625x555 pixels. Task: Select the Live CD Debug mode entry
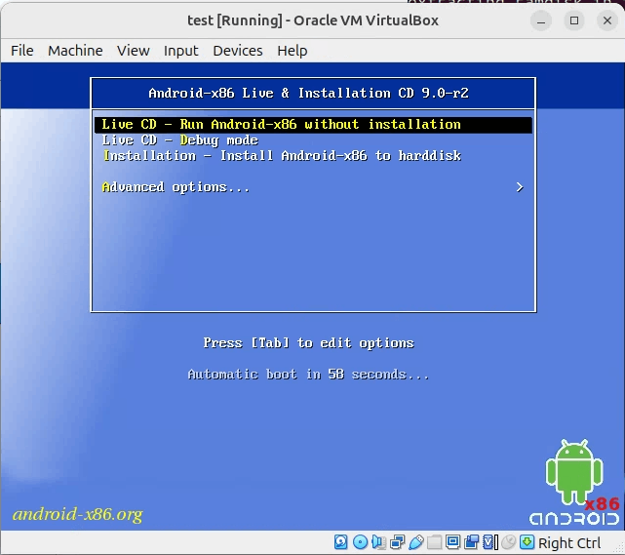179,139
